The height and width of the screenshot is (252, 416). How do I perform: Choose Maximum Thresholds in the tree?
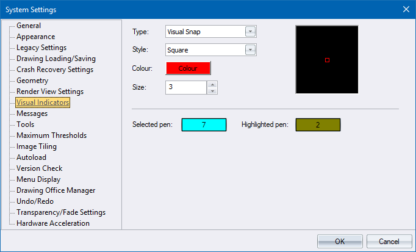pyautogui.click(x=51, y=135)
